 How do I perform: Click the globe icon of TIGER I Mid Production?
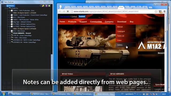12,19
